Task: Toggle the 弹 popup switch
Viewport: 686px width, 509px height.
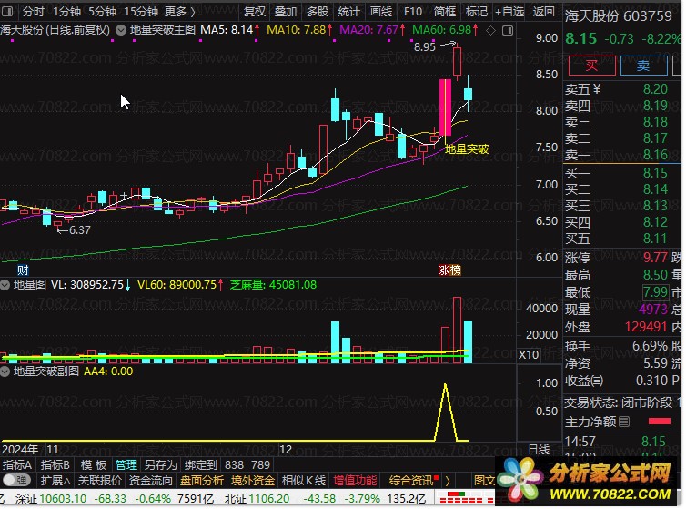Action: point(16,480)
